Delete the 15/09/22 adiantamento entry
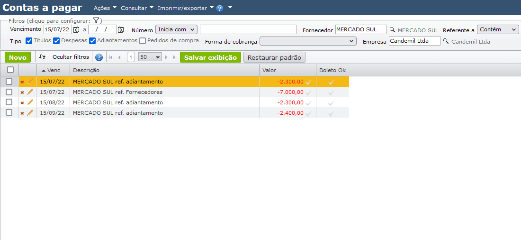This screenshot has width=521, height=240. coord(22,113)
